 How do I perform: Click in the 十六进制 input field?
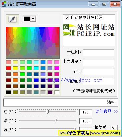coord(99,62)
